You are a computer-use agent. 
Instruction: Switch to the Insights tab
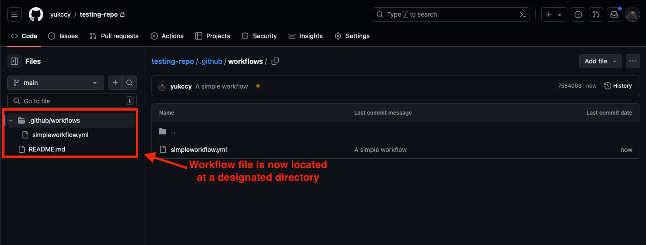306,36
